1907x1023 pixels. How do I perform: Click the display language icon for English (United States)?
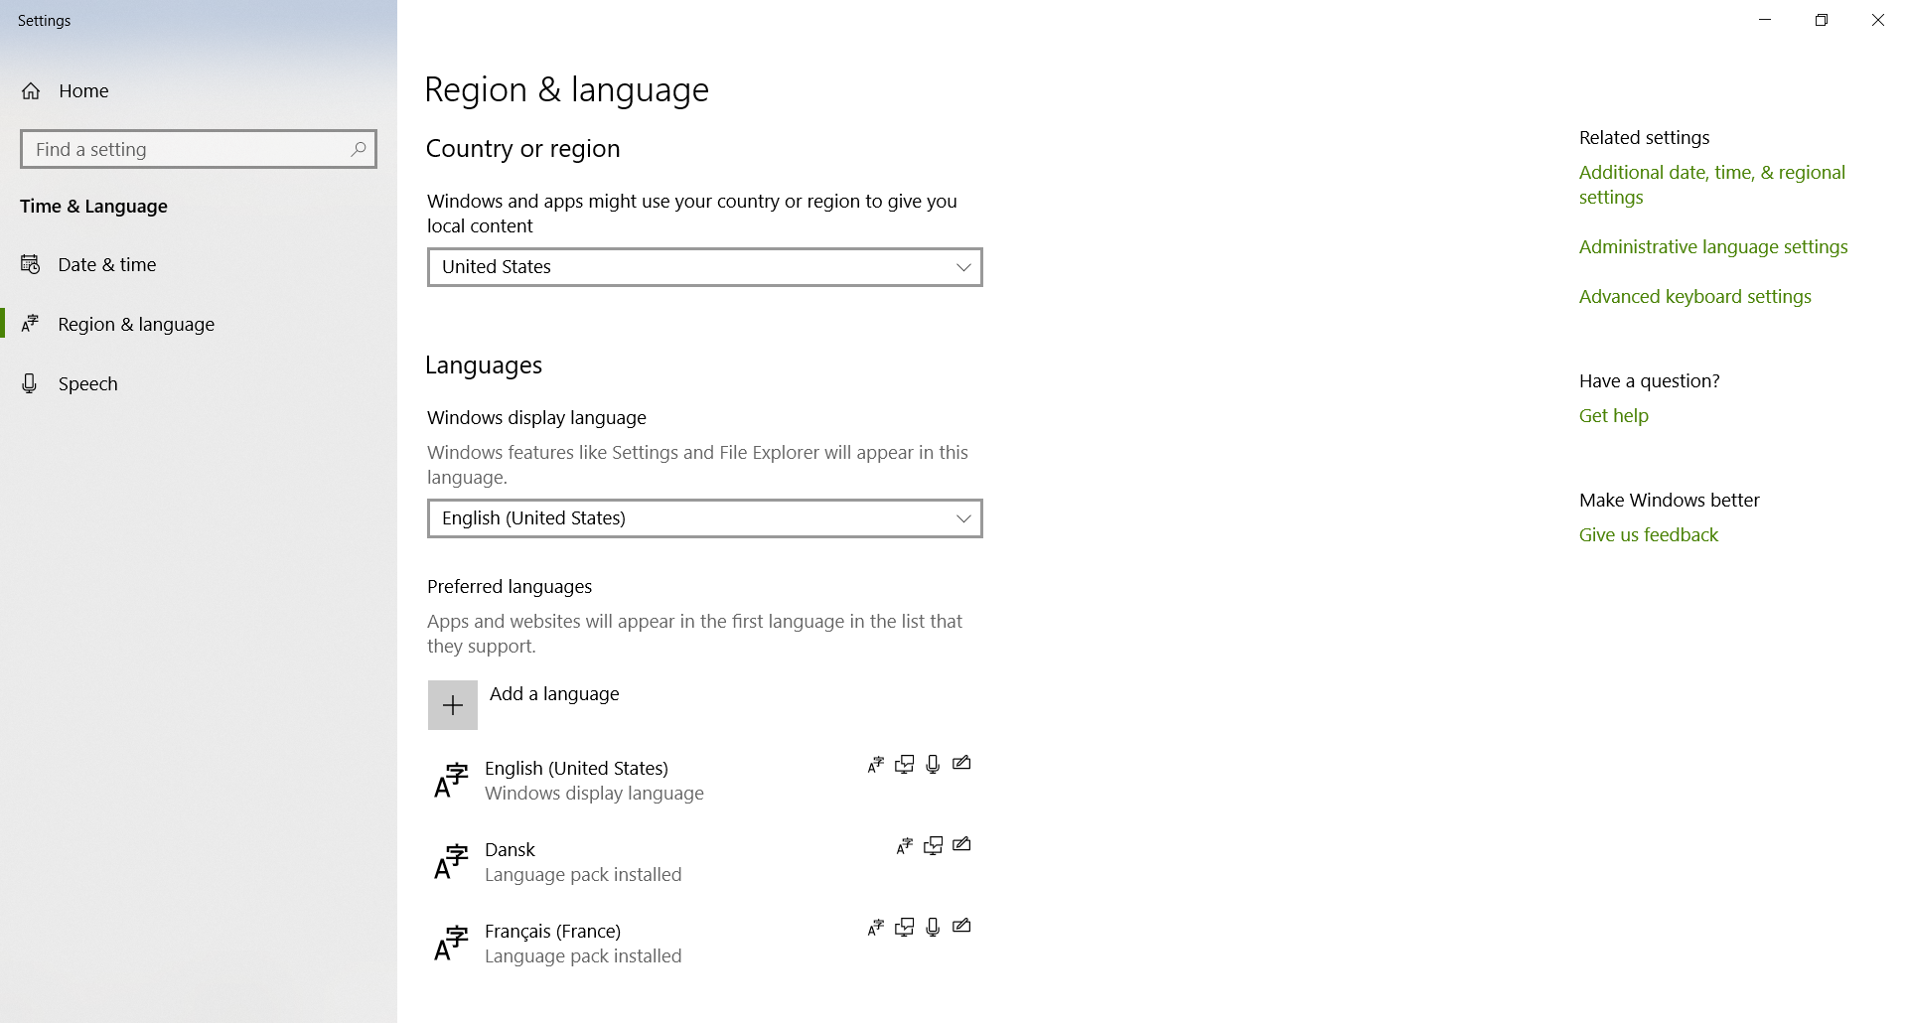click(875, 764)
